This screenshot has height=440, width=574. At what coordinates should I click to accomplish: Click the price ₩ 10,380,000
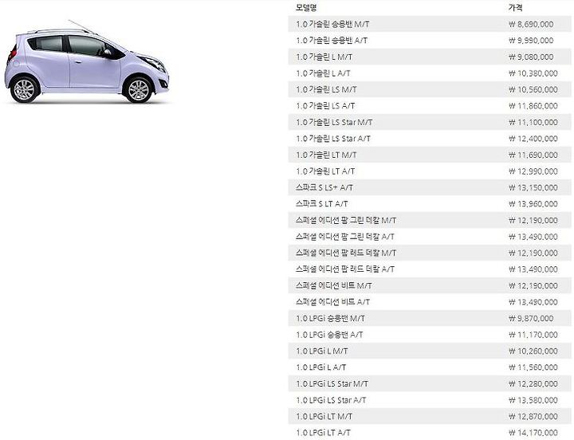pyautogui.click(x=533, y=73)
